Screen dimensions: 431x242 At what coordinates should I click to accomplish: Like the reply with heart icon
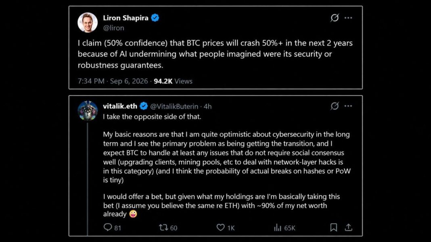[x=220, y=228]
